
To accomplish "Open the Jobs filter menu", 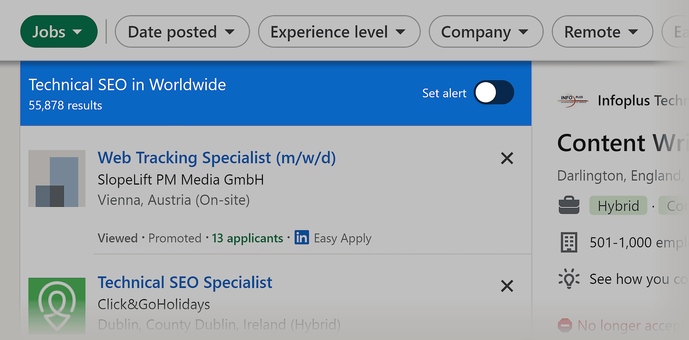I will [x=58, y=31].
